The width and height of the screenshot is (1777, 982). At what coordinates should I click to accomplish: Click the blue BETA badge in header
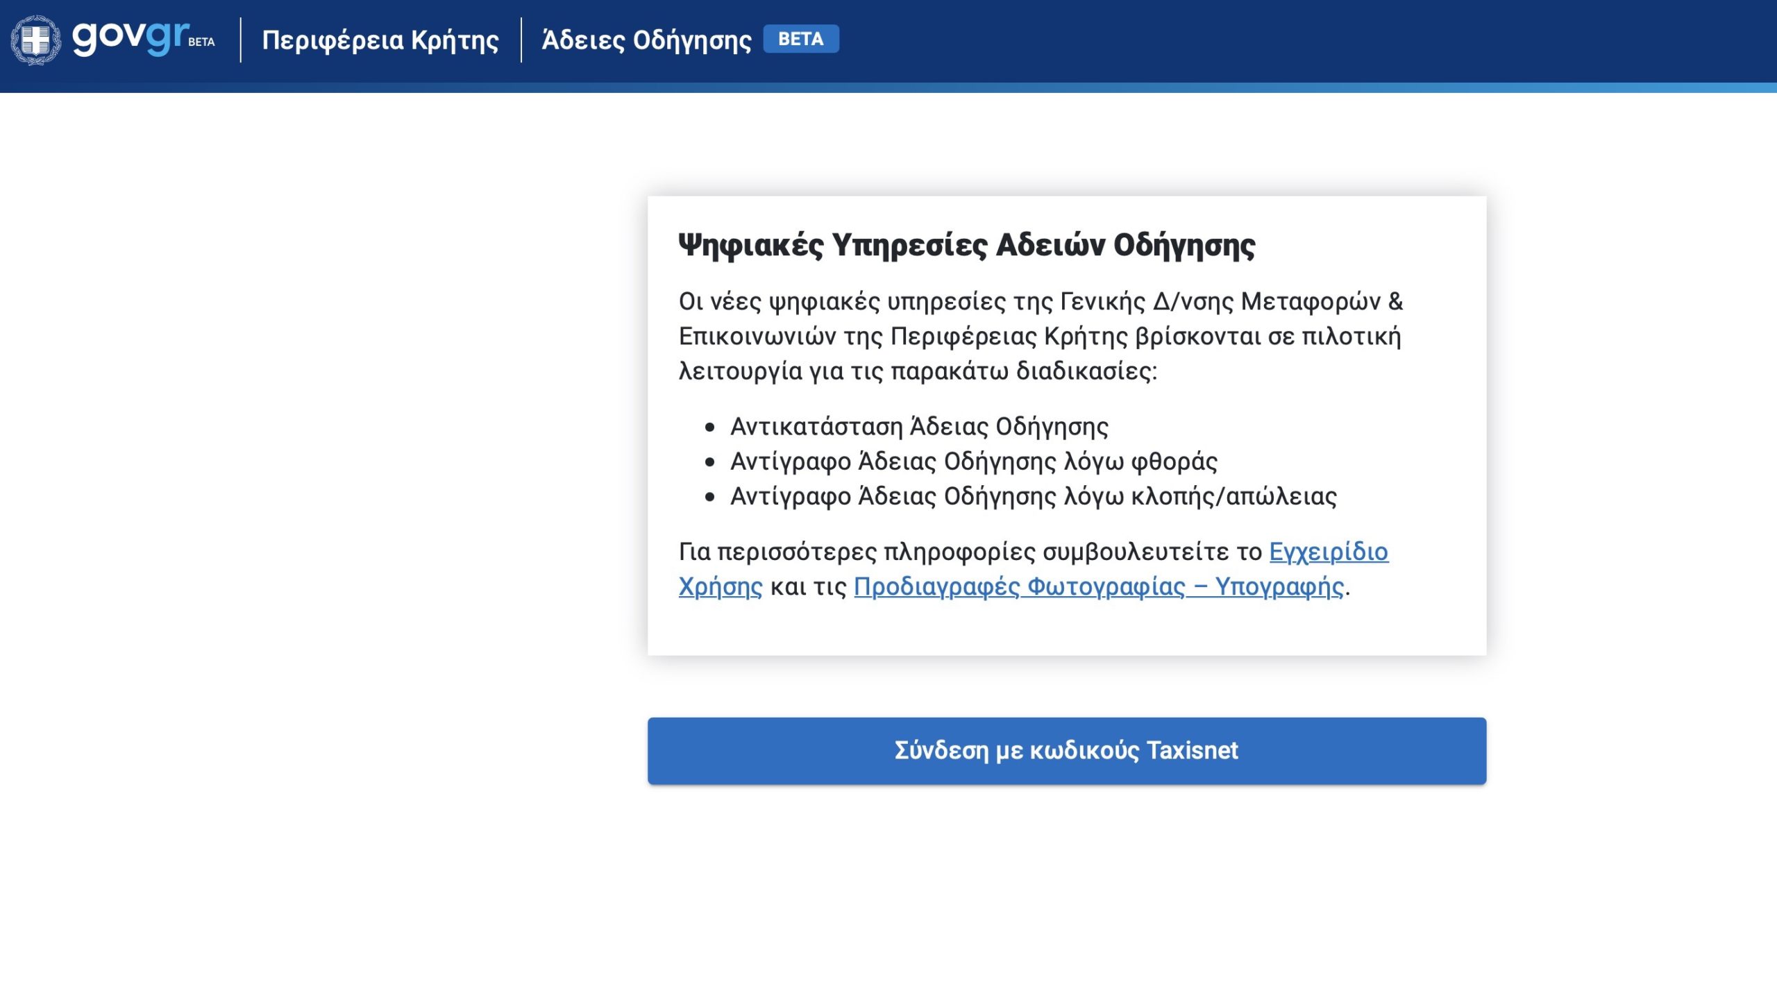pyautogui.click(x=800, y=39)
